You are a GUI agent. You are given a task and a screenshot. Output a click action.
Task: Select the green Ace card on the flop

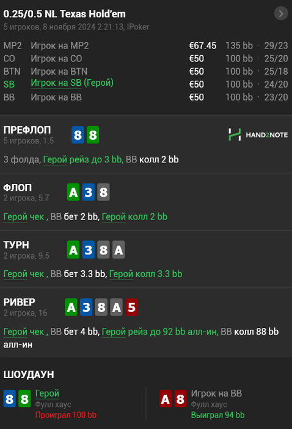click(x=73, y=192)
